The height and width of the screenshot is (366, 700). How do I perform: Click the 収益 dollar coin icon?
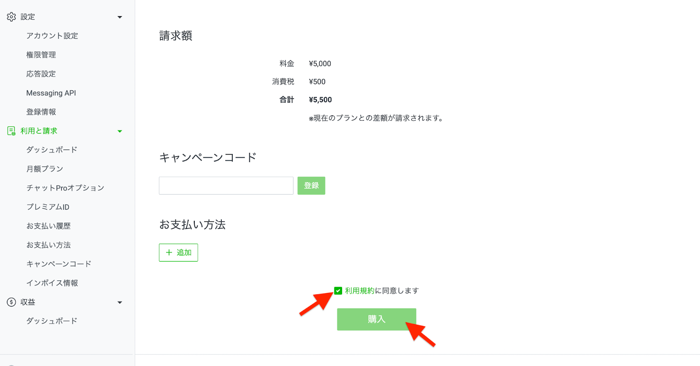tap(11, 302)
